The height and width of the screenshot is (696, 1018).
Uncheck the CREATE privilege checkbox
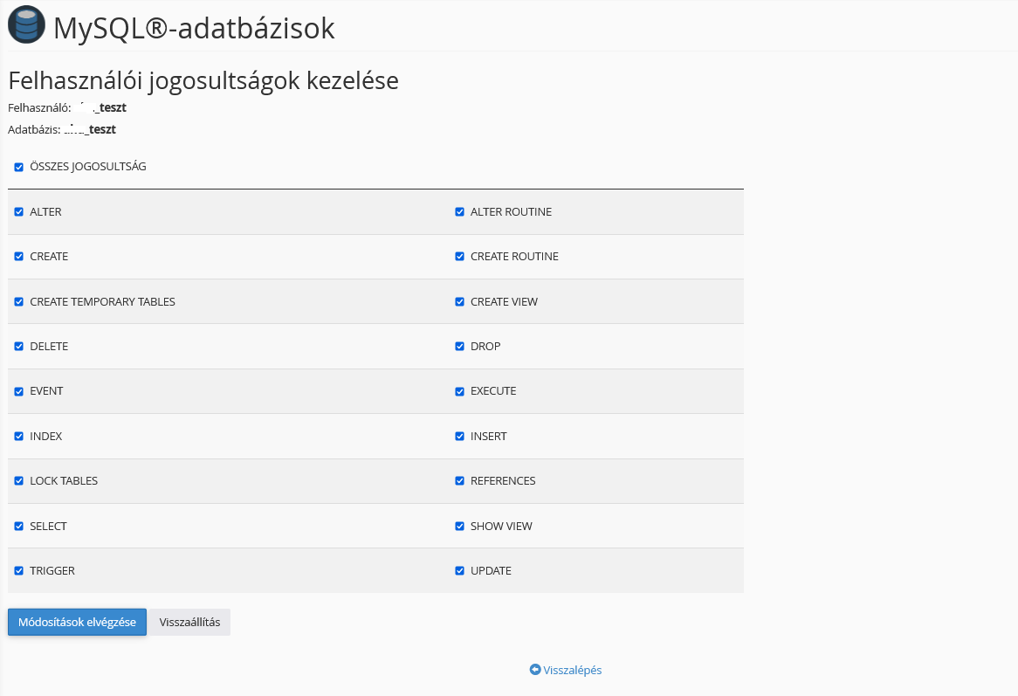(x=19, y=257)
